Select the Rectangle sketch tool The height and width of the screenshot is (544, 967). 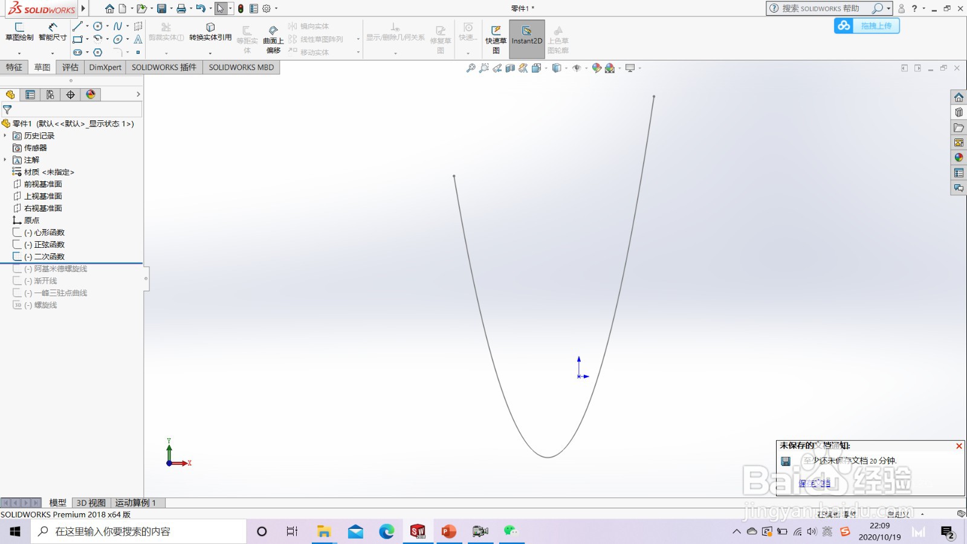pos(77,39)
